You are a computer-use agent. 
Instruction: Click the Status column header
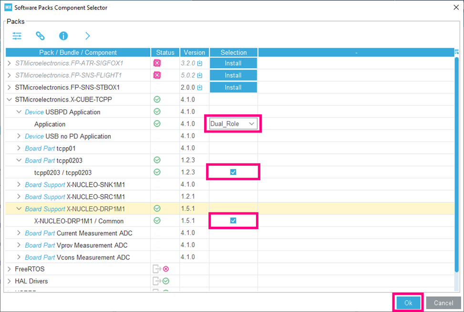(165, 52)
